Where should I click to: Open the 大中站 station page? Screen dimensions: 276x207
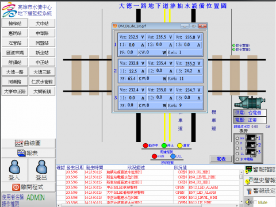[42, 24]
